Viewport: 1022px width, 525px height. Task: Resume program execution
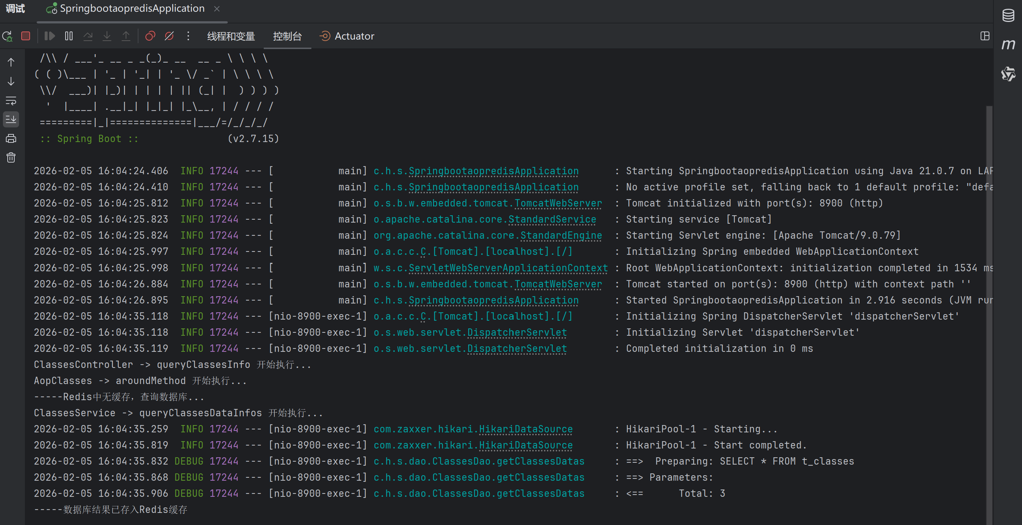49,36
